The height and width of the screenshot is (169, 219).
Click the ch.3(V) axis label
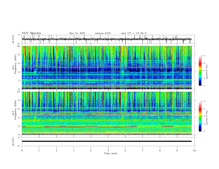click(14, 141)
